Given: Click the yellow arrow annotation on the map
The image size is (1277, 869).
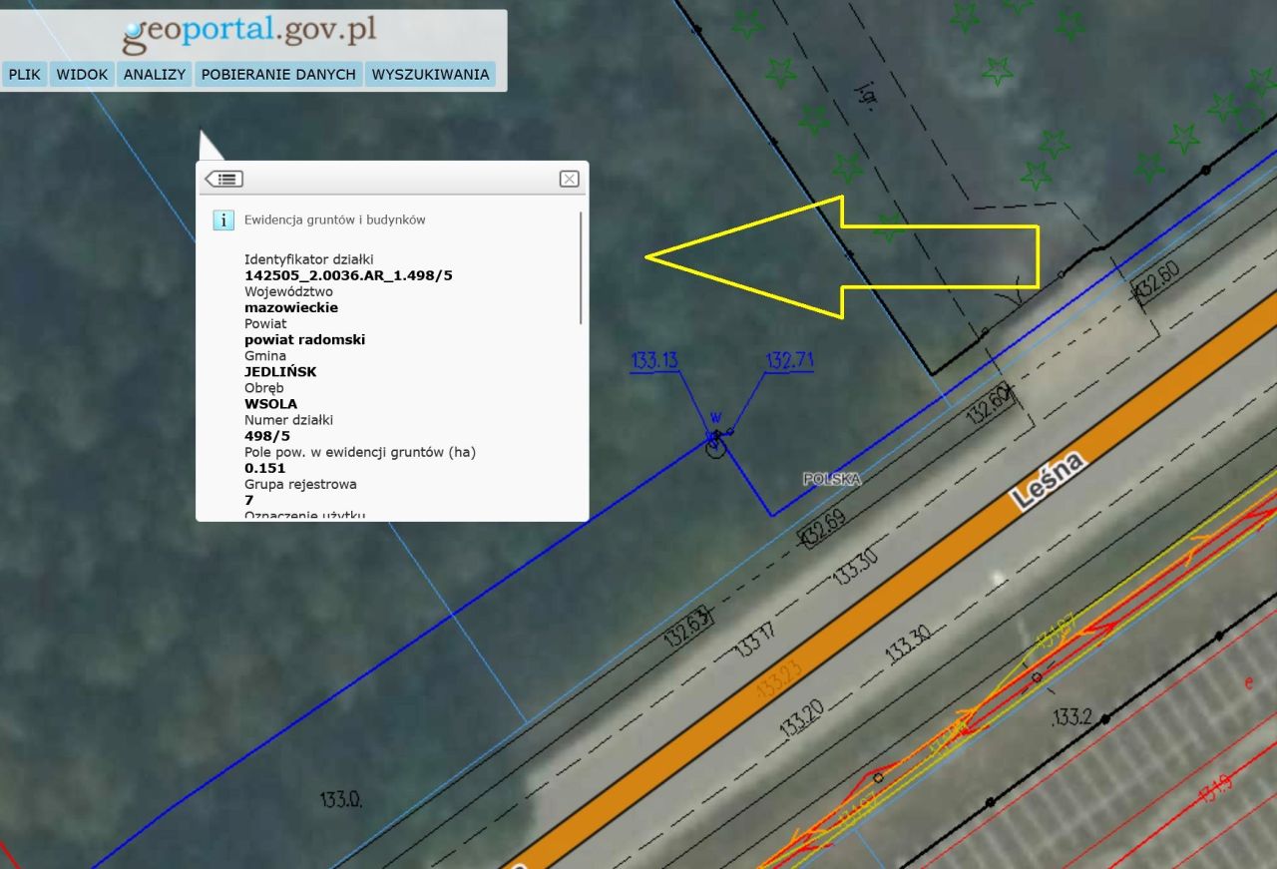Looking at the screenshot, I should [843, 256].
